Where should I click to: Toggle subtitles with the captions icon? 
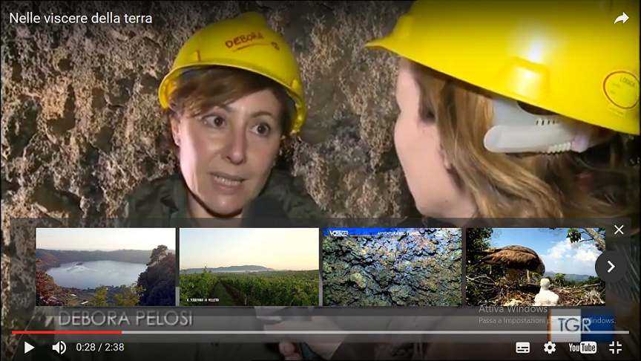(522, 347)
